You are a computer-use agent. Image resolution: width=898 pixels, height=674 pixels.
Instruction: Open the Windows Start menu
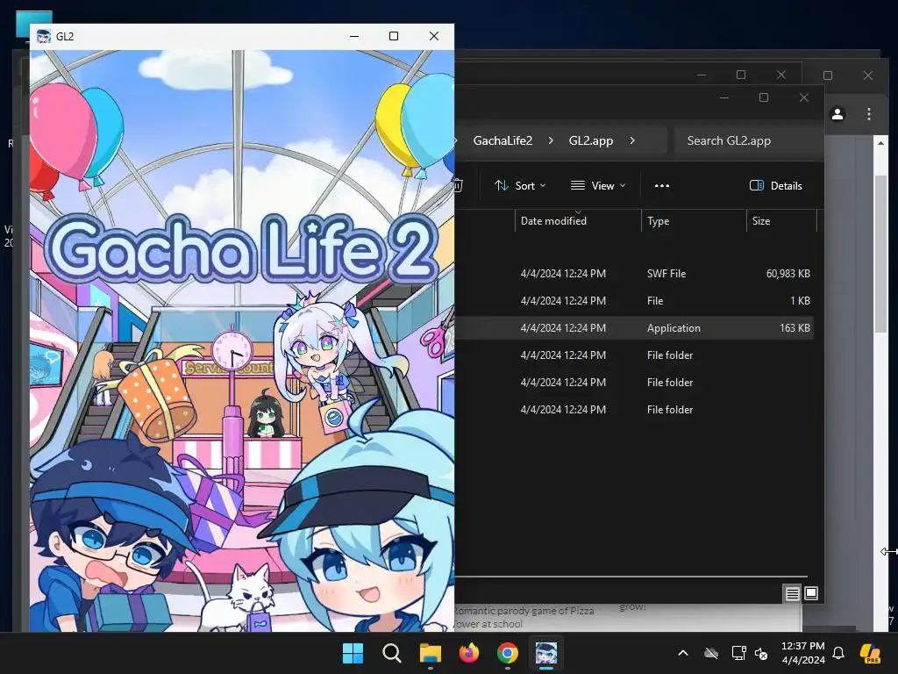(x=353, y=653)
